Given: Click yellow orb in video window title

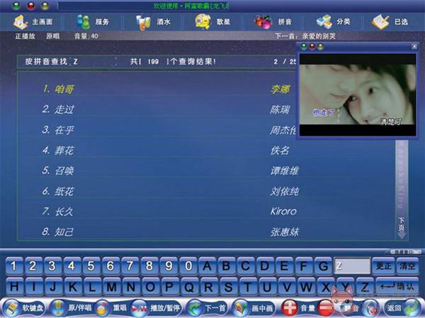Looking at the screenshot, I should [320, 47].
